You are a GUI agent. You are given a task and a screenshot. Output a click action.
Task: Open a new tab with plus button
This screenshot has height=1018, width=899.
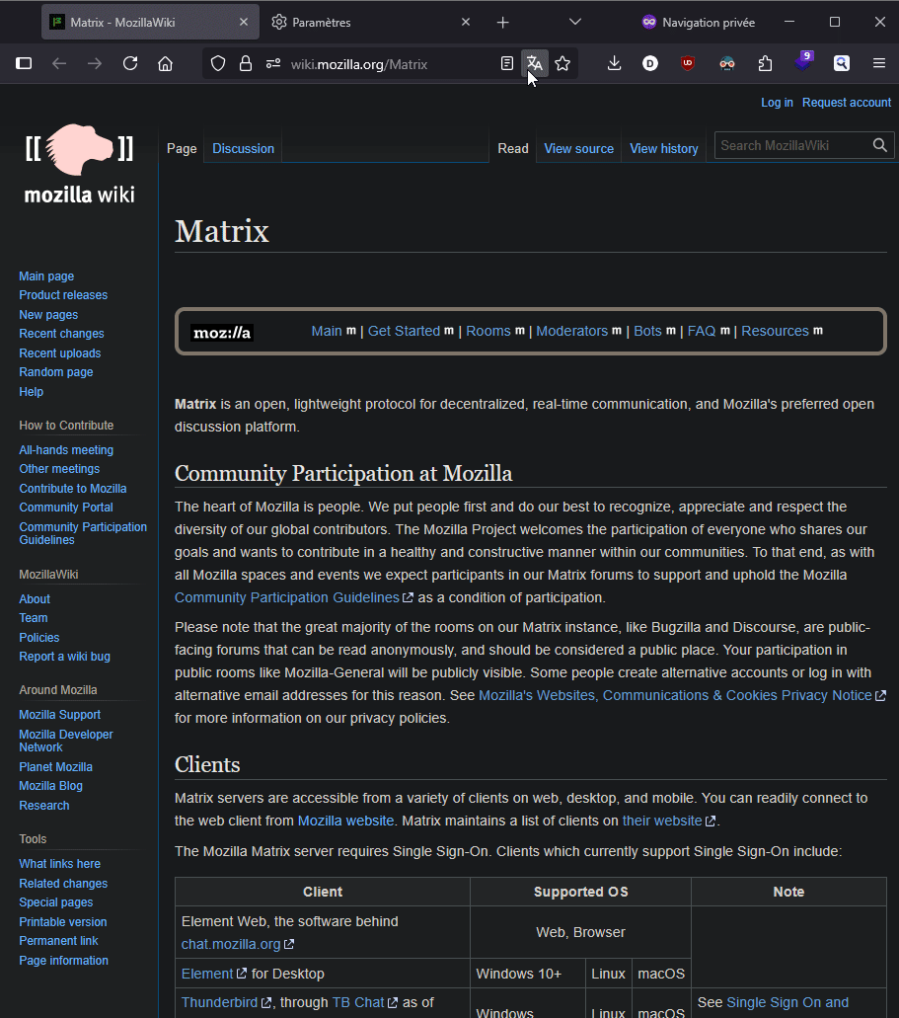click(x=503, y=22)
